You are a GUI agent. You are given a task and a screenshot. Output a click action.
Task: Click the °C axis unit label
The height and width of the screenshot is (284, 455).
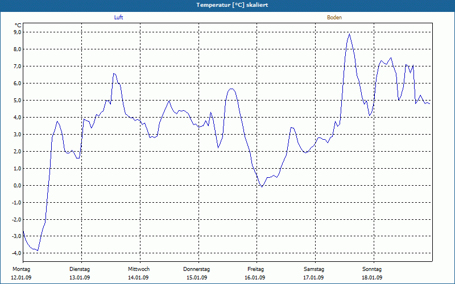(18, 26)
